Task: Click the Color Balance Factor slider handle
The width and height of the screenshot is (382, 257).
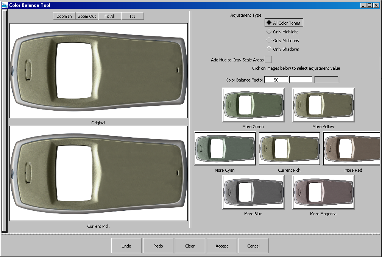Action: 313,80
